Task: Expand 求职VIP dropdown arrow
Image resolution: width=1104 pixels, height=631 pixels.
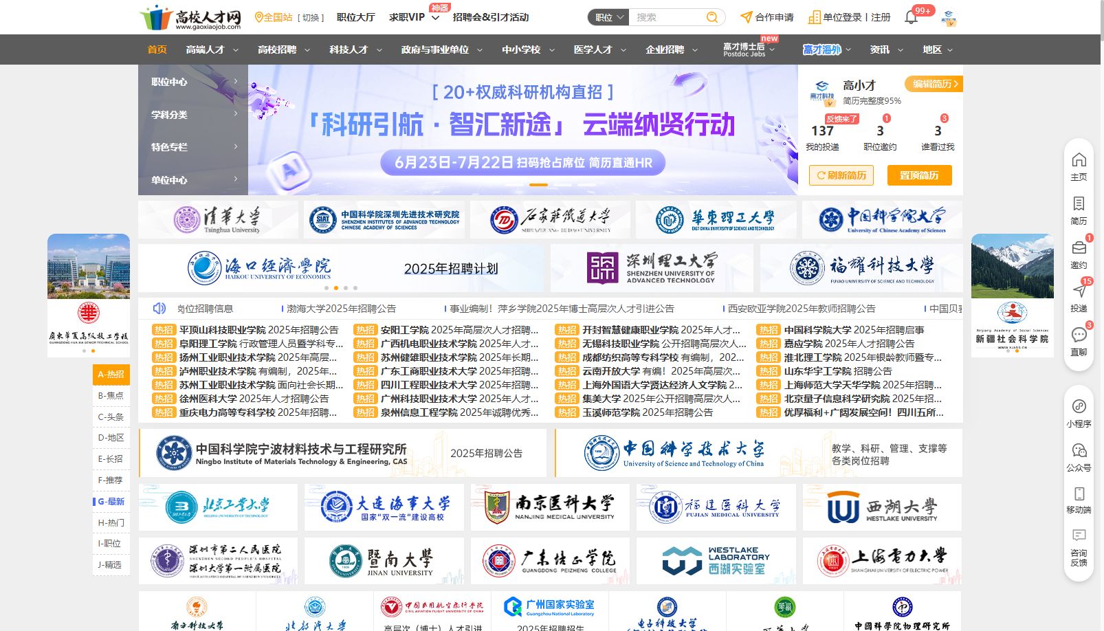Action: pyautogui.click(x=435, y=18)
